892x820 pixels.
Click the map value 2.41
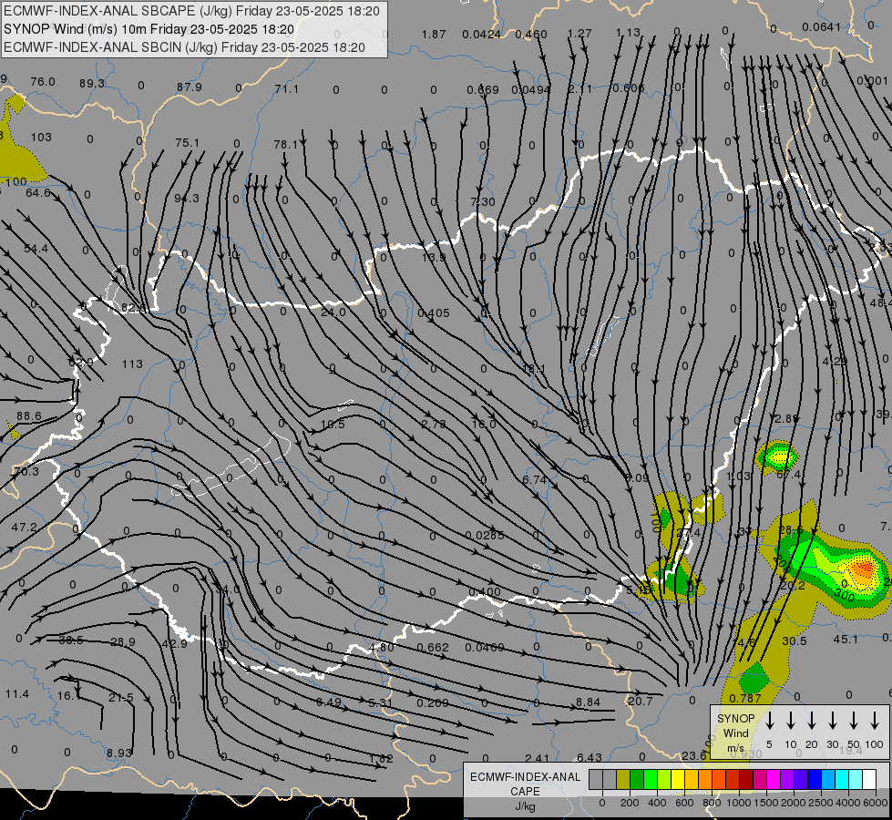537,758
